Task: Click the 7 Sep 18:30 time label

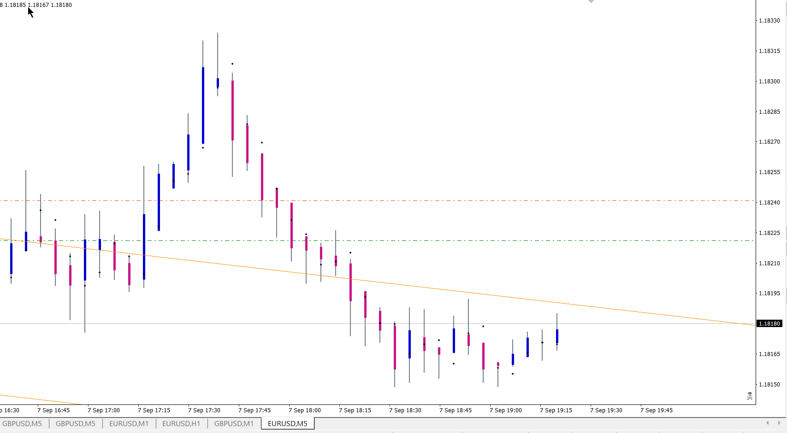Action: (405, 410)
